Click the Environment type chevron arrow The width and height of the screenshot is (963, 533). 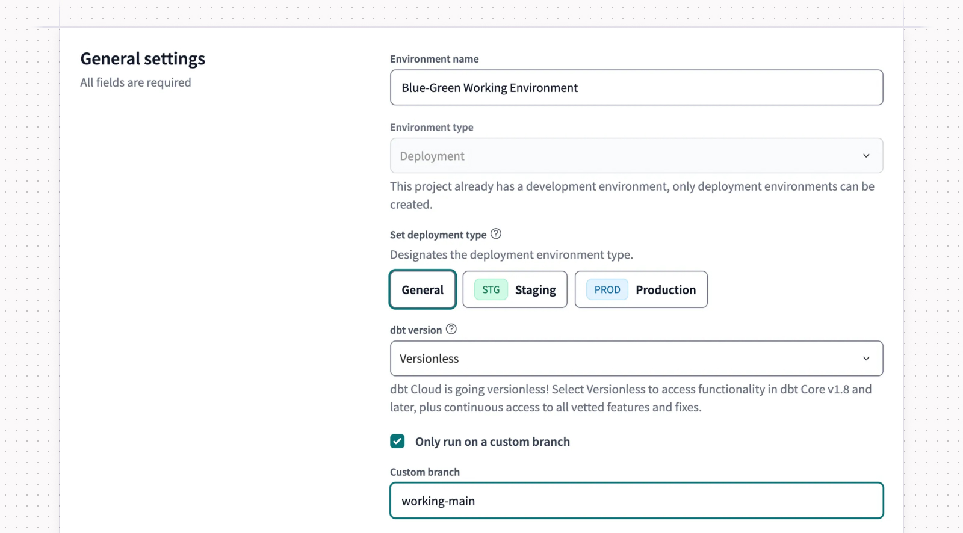[x=866, y=156]
